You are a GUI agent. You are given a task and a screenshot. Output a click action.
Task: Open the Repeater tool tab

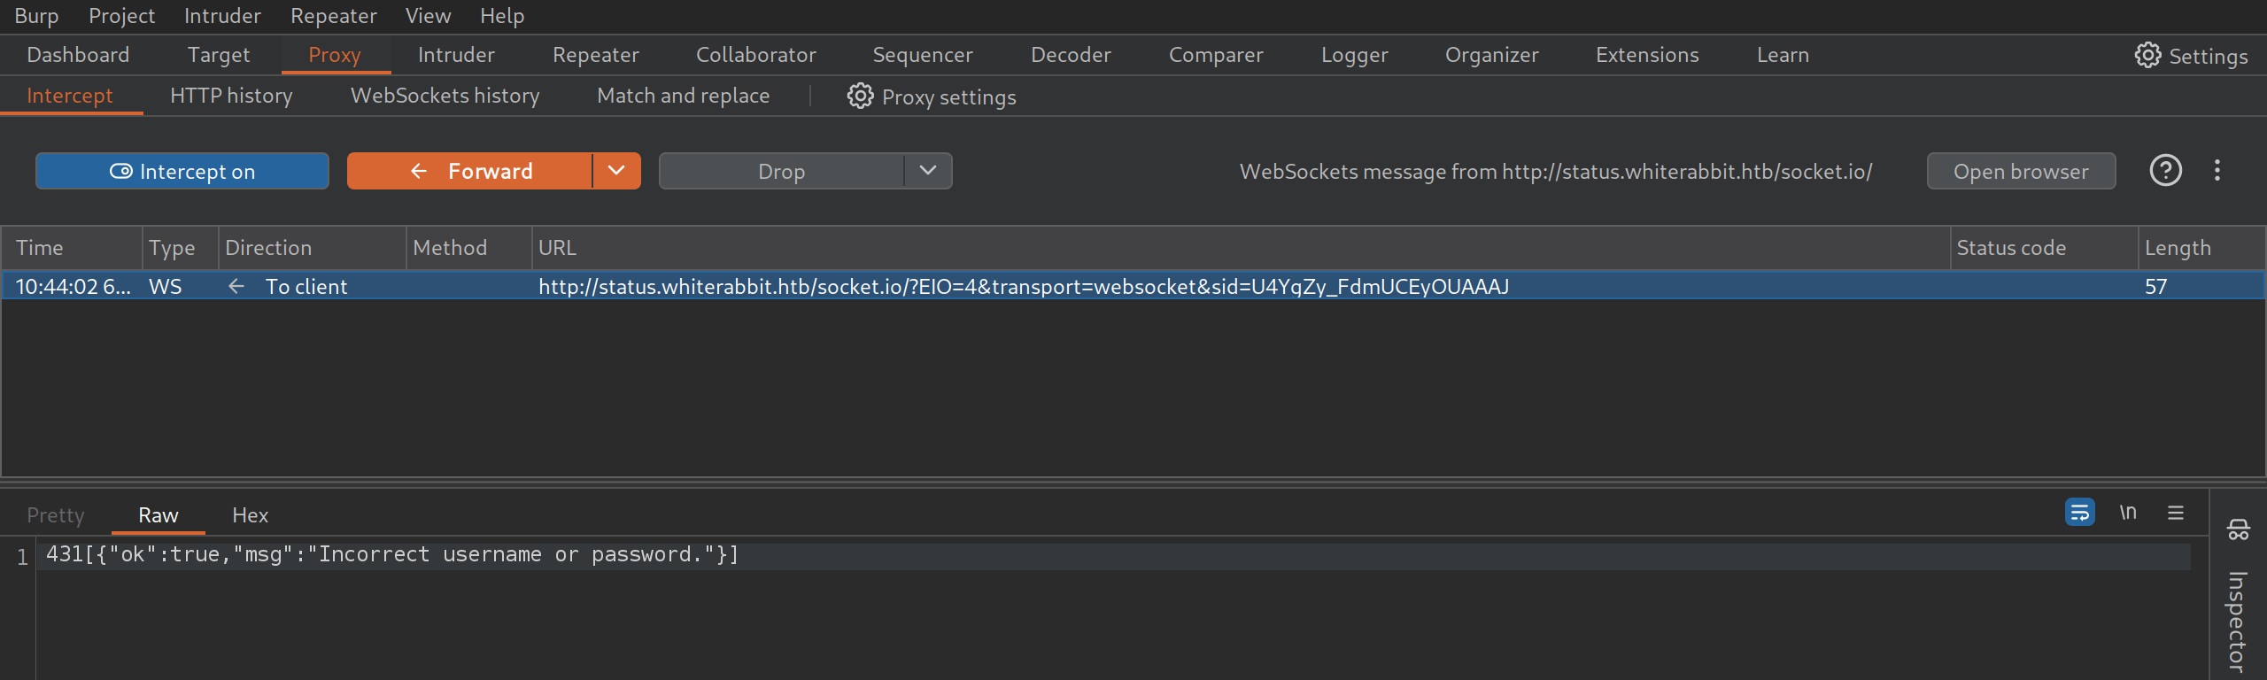point(595,55)
